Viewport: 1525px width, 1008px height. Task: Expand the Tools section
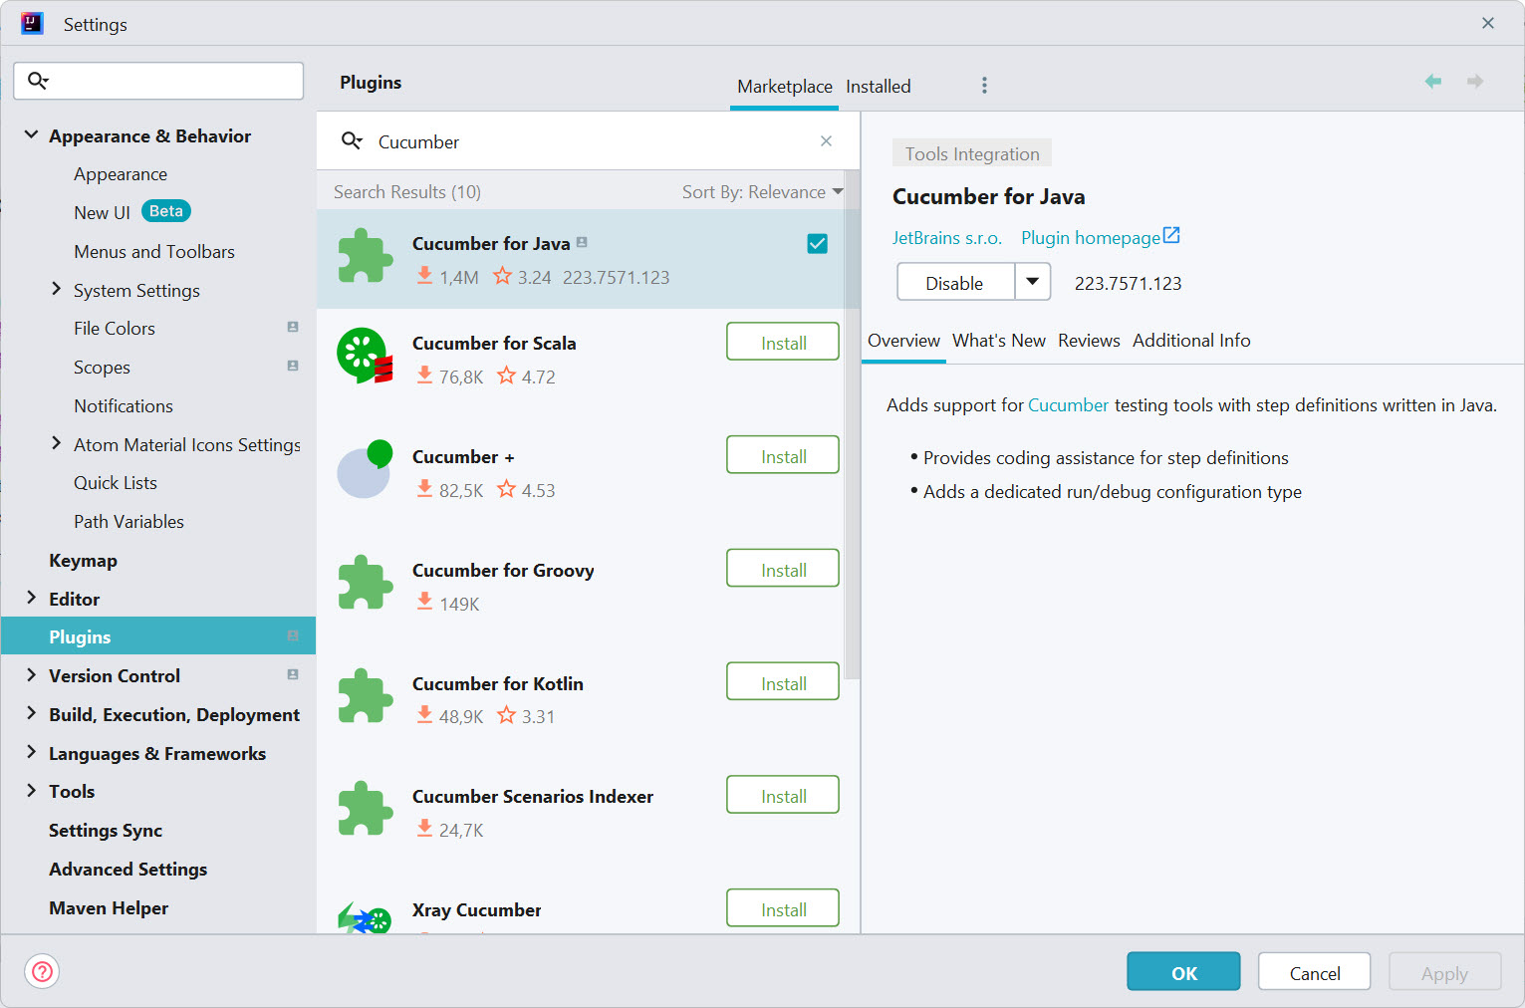click(31, 791)
